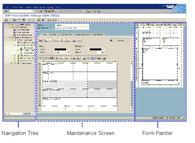This screenshot has height=143, width=195.
Task: Click the pencil draw icon in table toolbar
Action: 46,58
